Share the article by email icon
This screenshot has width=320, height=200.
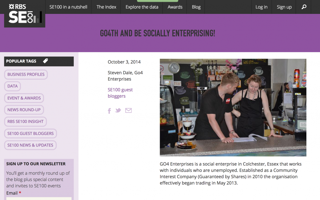coord(128,110)
